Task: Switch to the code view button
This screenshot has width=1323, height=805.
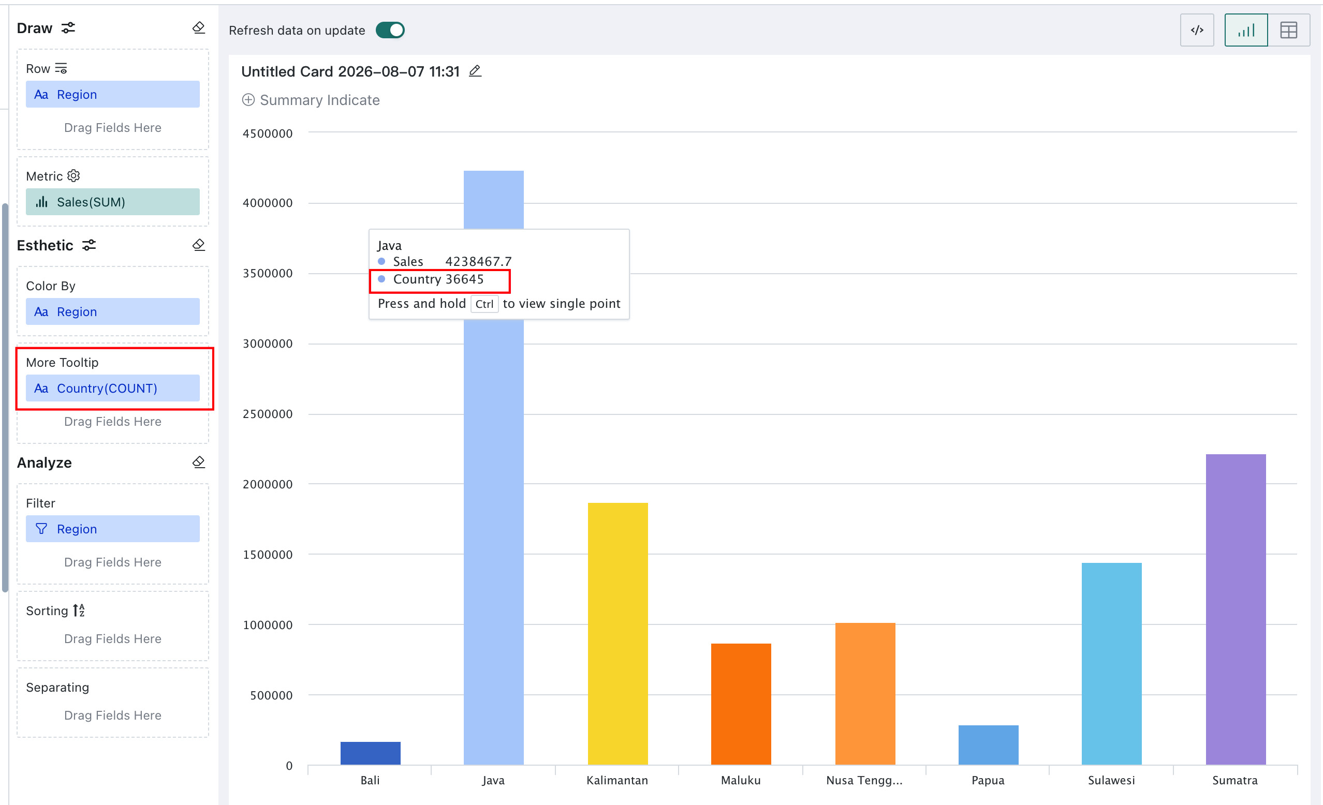Action: pyautogui.click(x=1197, y=30)
